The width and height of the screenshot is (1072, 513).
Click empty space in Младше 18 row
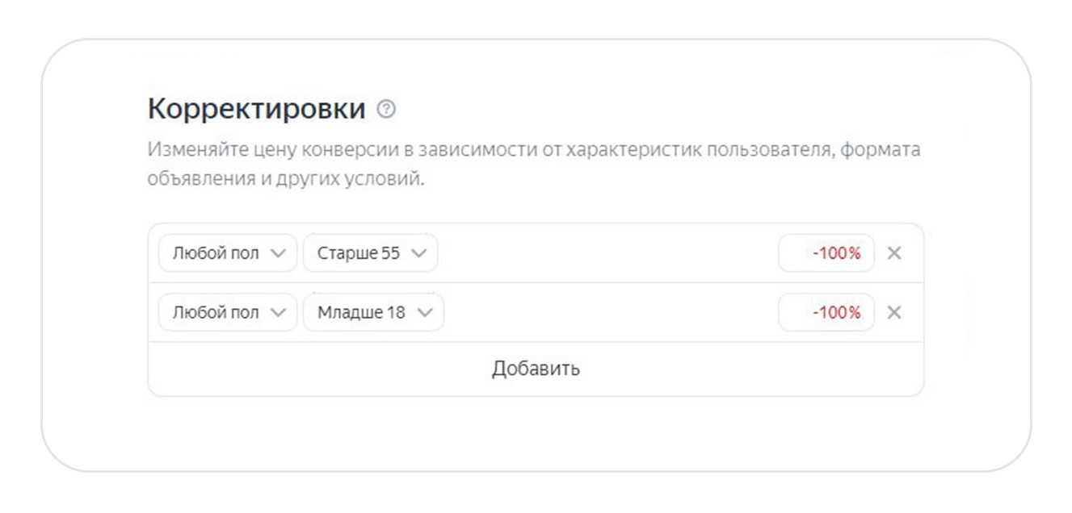click(x=606, y=313)
